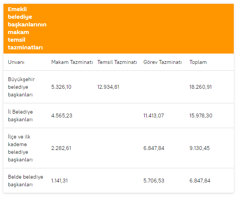Click the Makam Tazminatı column header
The height and width of the screenshot is (197, 238).
click(x=72, y=62)
